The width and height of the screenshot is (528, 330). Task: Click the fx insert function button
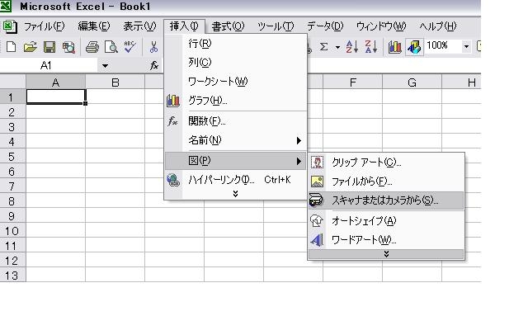[154, 65]
